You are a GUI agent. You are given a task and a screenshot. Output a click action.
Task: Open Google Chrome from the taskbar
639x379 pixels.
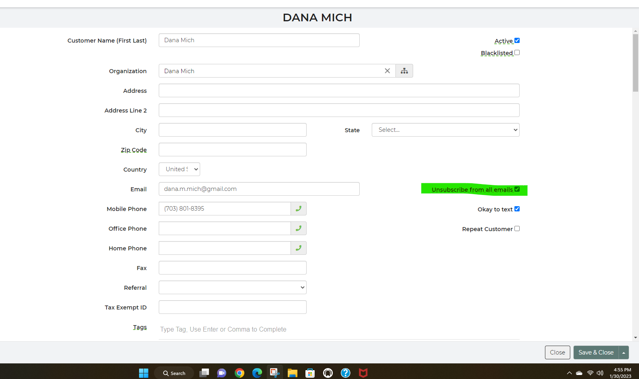240,373
